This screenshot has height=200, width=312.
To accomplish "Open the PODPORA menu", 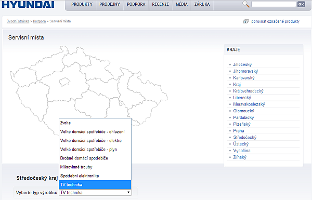I will [136, 4].
